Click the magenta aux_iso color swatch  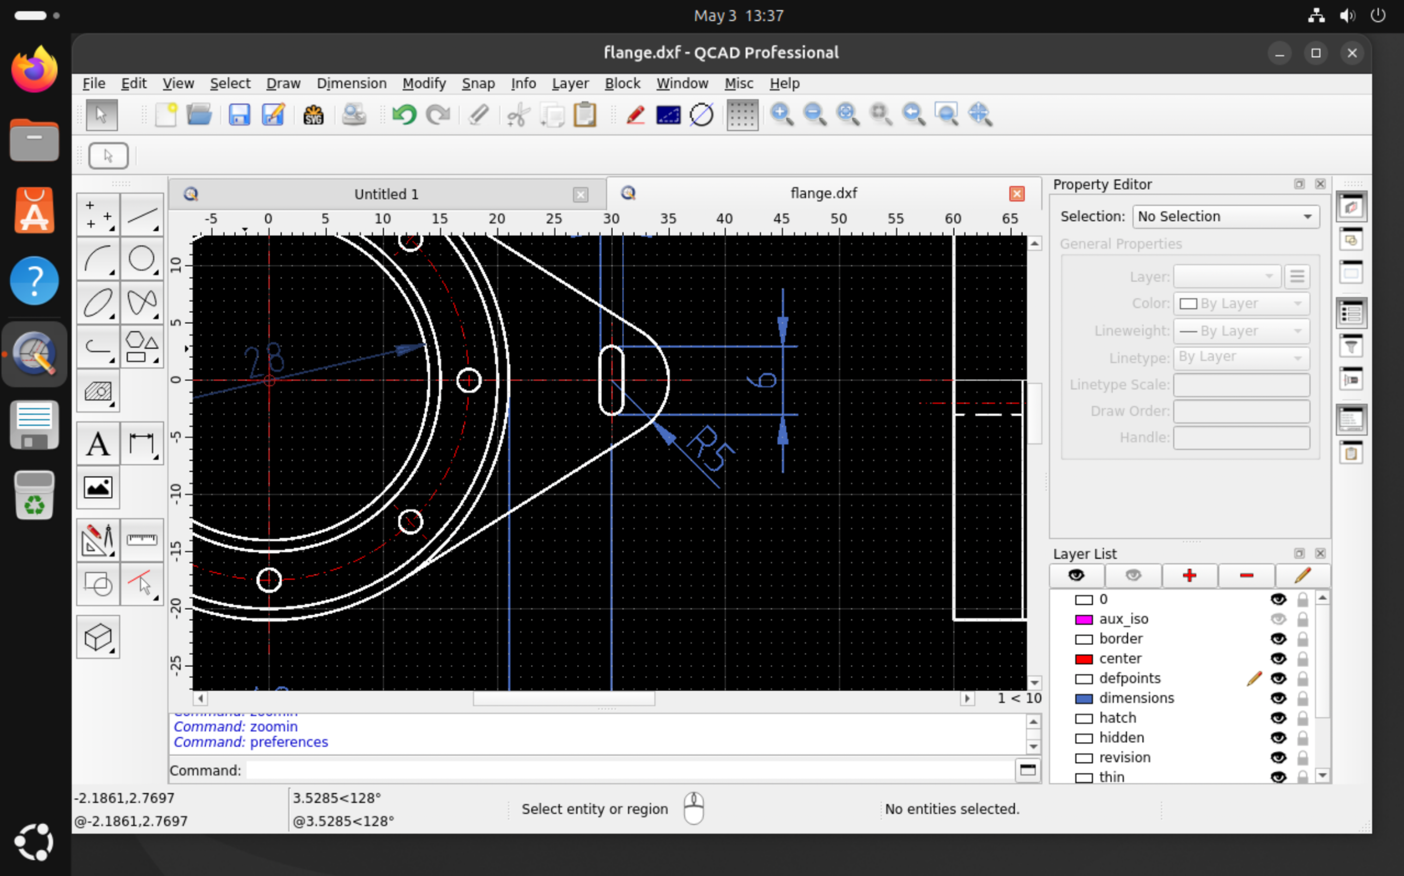tap(1084, 619)
